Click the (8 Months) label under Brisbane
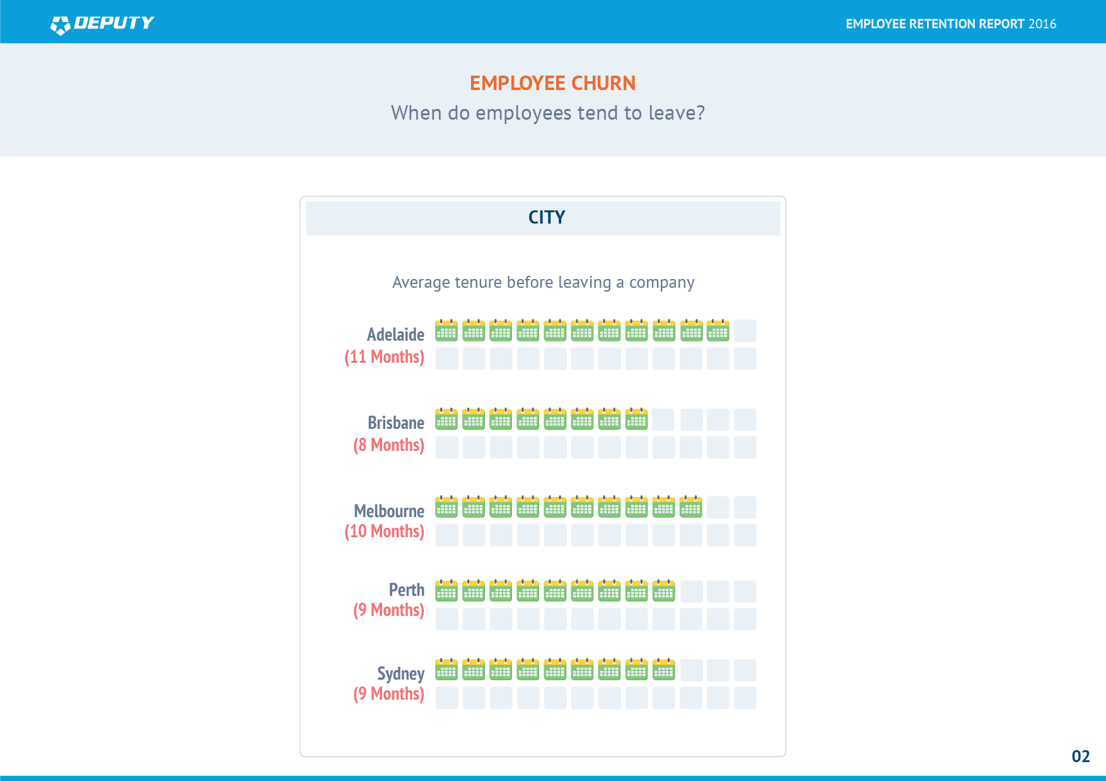Image resolution: width=1106 pixels, height=781 pixels. [x=388, y=445]
